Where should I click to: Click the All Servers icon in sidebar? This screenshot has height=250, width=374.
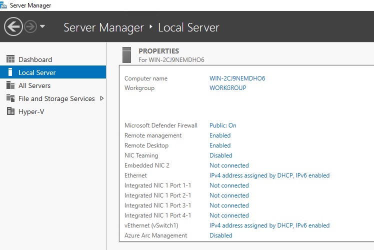10,85
